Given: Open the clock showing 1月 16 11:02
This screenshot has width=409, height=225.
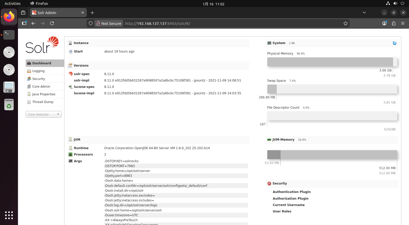Looking at the screenshot, I should coord(213,4).
